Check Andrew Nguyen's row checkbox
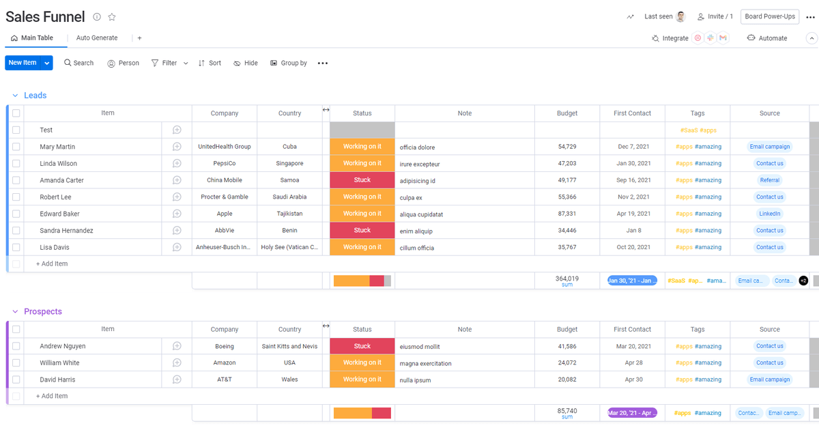819x428 pixels. click(16, 346)
